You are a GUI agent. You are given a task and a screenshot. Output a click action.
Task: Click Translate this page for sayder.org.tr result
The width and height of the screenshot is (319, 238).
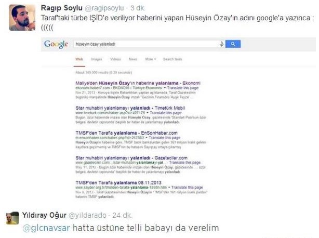(x=187, y=188)
